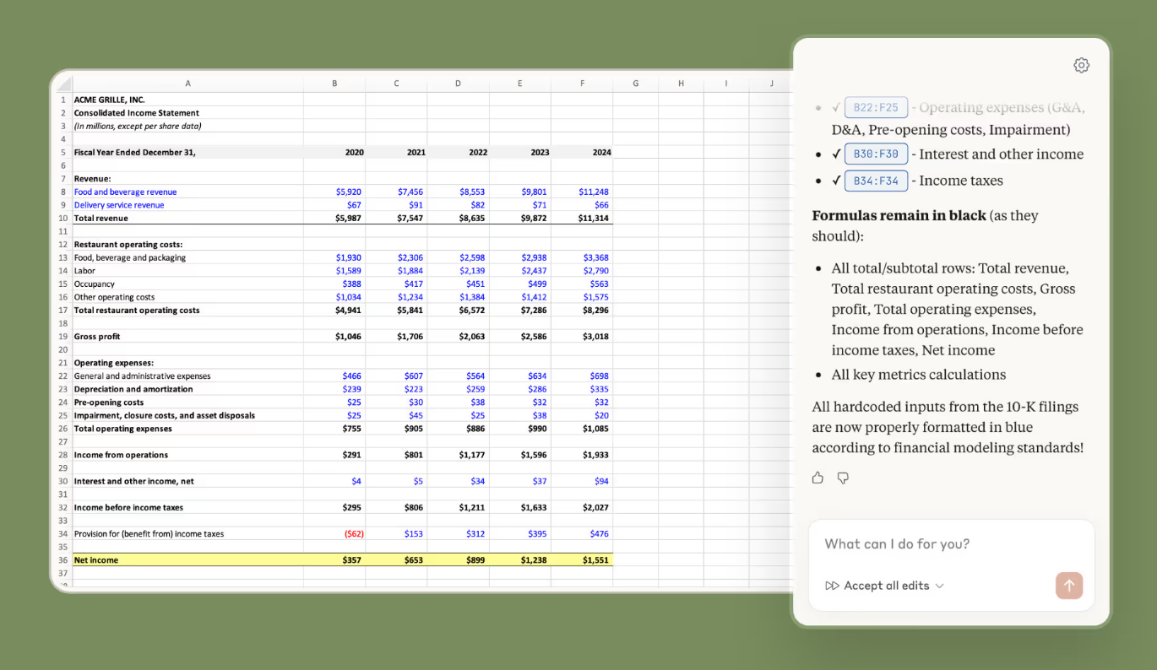
Task: Select column A header
Action: (x=187, y=84)
